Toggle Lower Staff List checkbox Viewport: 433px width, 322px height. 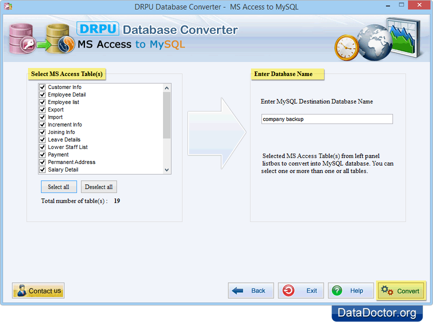[x=42, y=147]
